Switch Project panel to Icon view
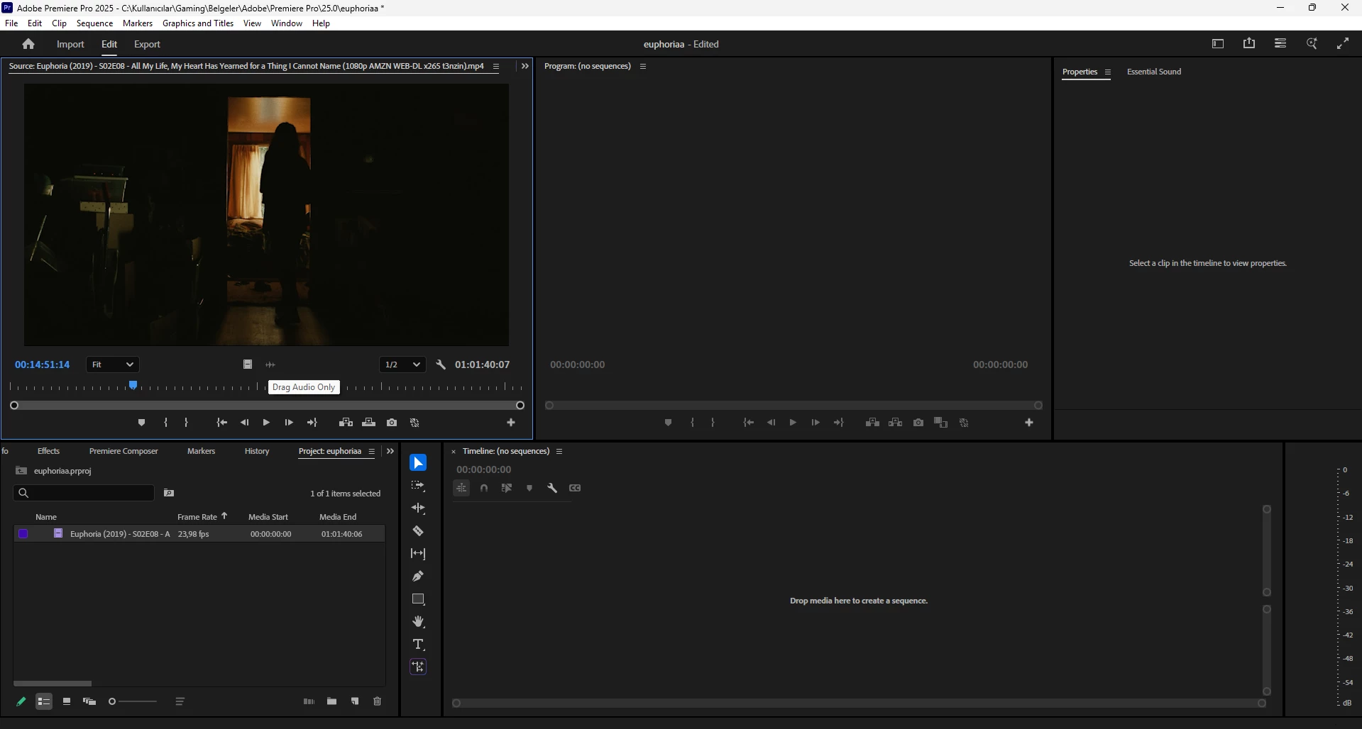The width and height of the screenshot is (1362, 729). click(67, 701)
